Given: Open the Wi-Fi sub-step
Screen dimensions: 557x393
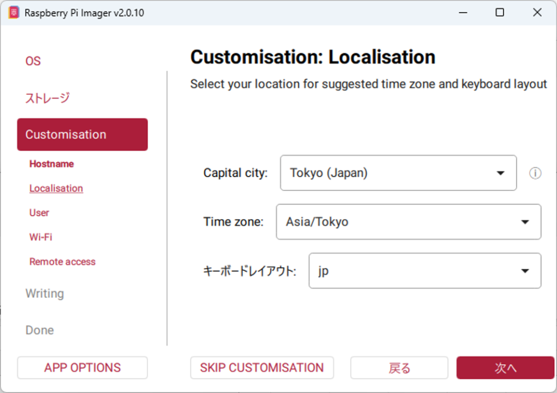Looking at the screenshot, I should [41, 237].
